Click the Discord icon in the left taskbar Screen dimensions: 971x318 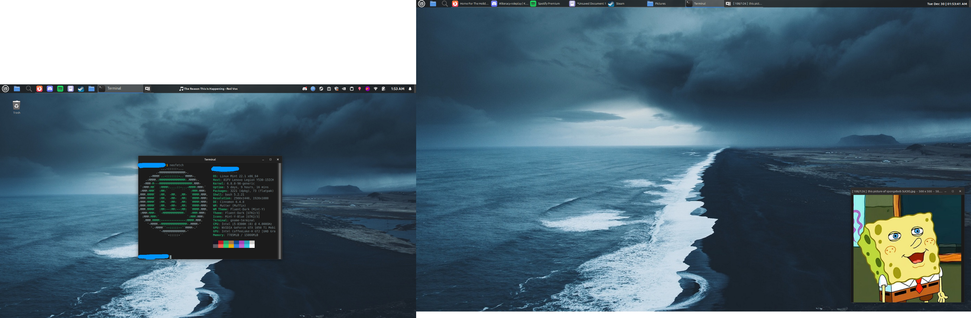point(50,89)
